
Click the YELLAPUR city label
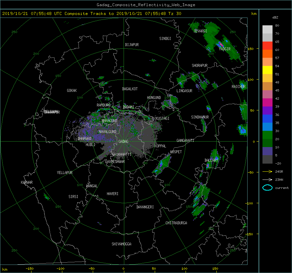click(65, 173)
